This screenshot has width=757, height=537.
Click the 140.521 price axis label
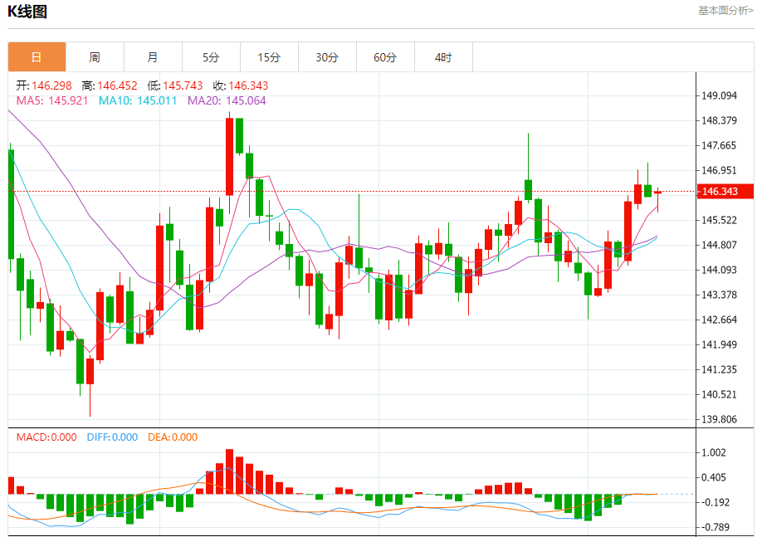click(719, 394)
